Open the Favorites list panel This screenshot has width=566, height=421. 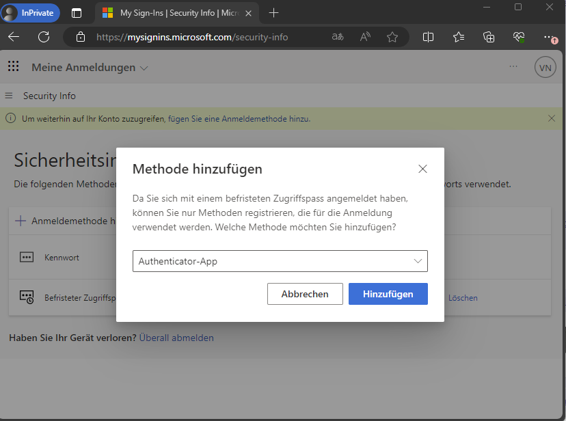pos(459,37)
